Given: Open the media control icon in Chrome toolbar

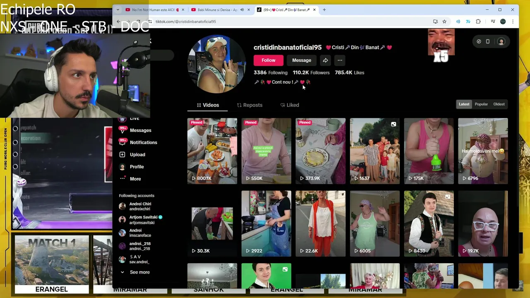Looking at the screenshot, I should pos(493,22).
